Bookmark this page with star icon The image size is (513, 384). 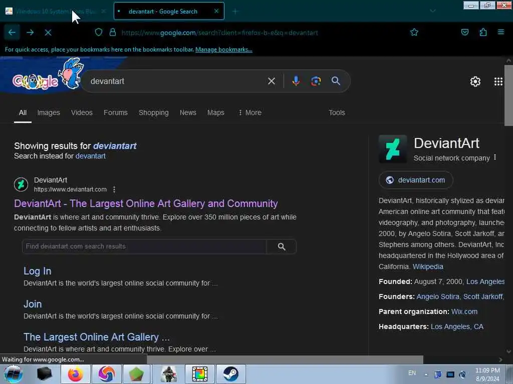414,32
